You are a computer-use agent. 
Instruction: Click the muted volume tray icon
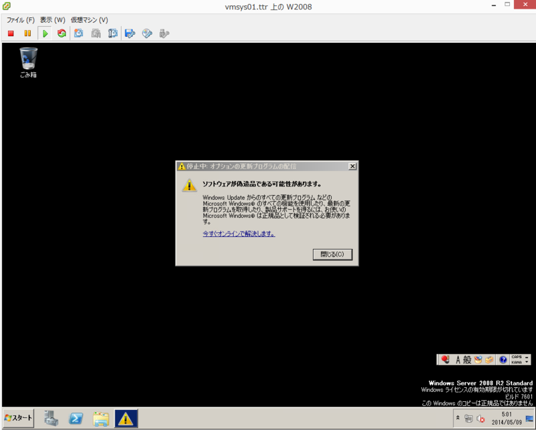tap(480, 419)
